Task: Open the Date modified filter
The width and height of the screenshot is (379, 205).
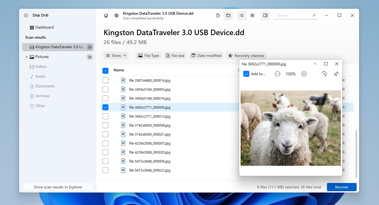Action: point(206,56)
